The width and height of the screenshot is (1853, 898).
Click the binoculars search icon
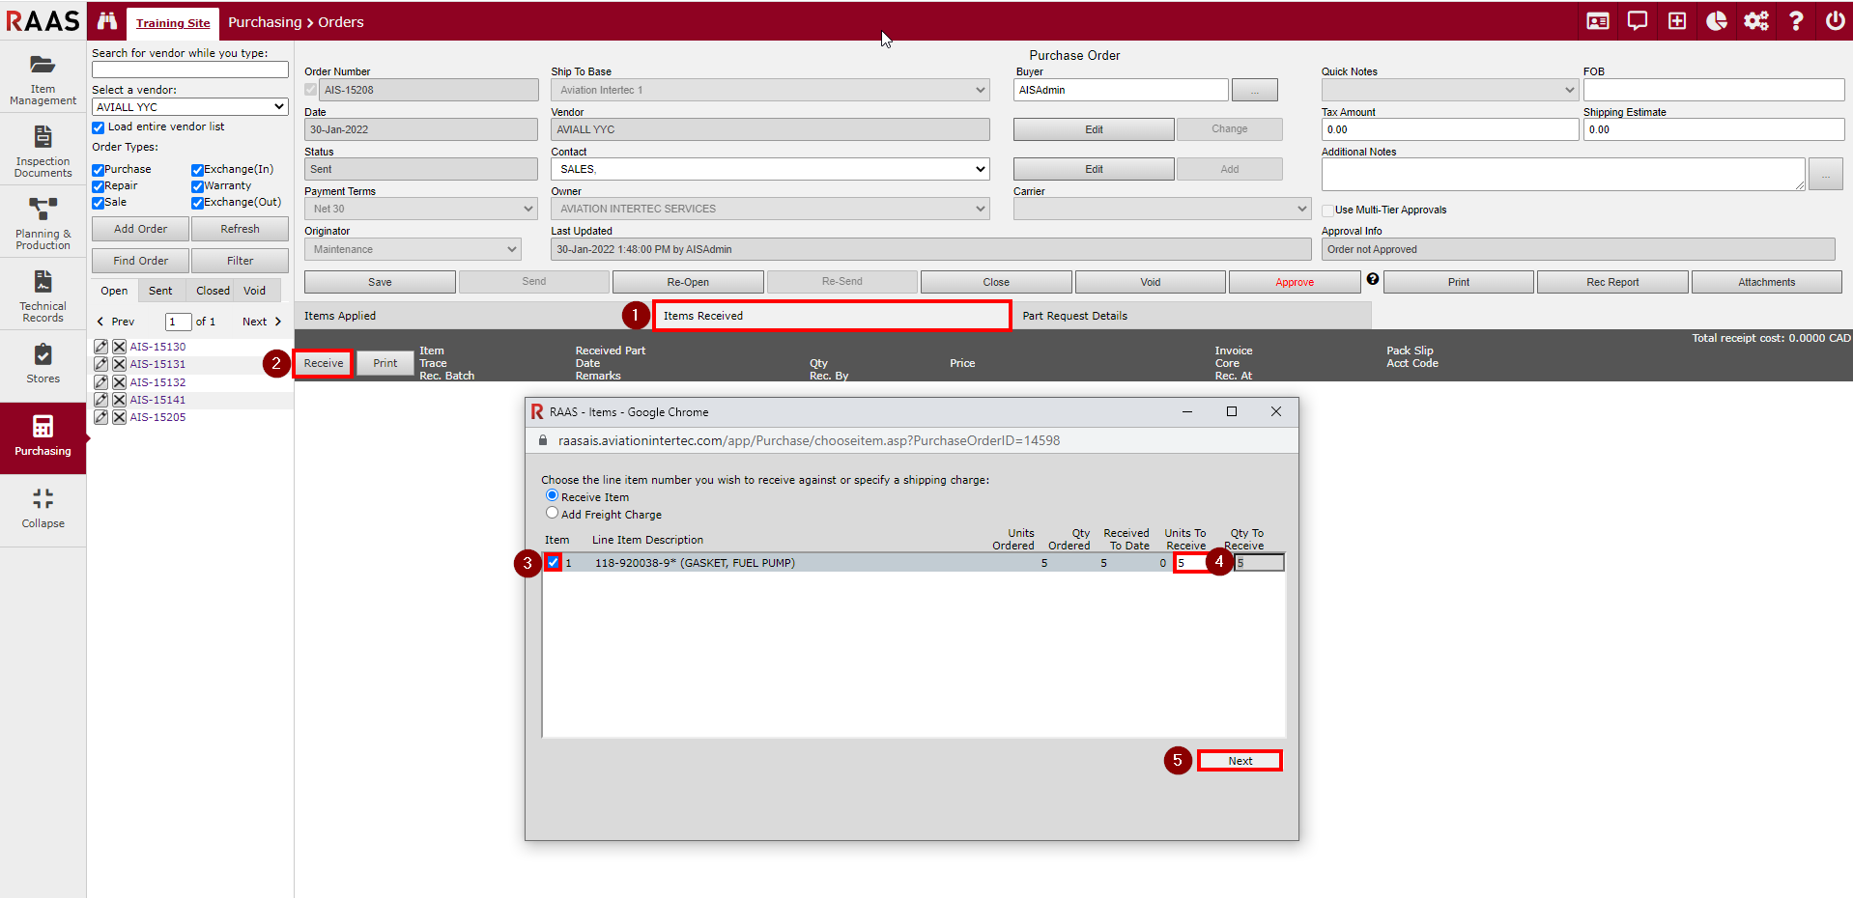(x=106, y=21)
